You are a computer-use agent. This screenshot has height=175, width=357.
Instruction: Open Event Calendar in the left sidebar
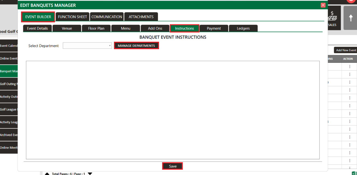pyautogui.click(x=9, y=46)
